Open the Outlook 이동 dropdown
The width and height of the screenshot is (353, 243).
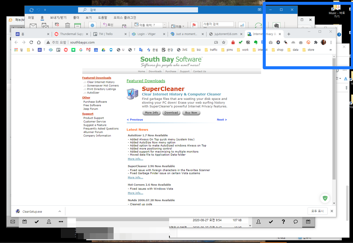pos(178,26)
